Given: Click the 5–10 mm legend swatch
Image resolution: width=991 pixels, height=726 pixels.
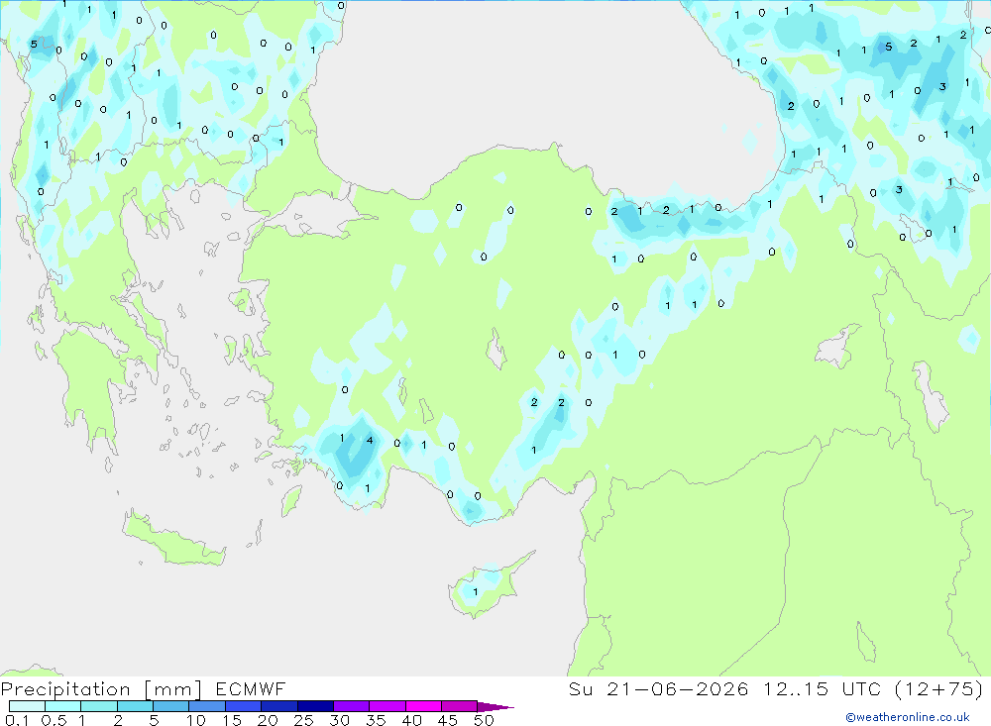Looking at the screenshot, I should click(171, 706).
